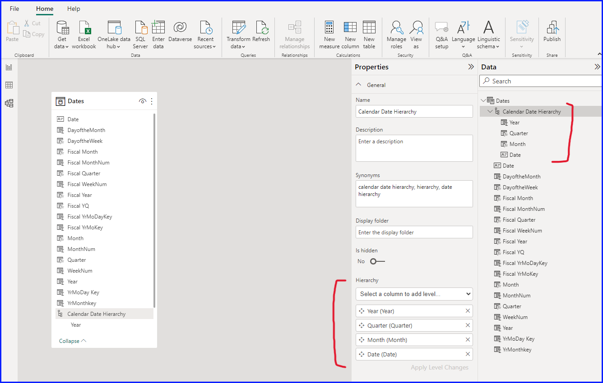Select Year (Year) level drag handle
The image size is (603, 383).
coord(361,311)
